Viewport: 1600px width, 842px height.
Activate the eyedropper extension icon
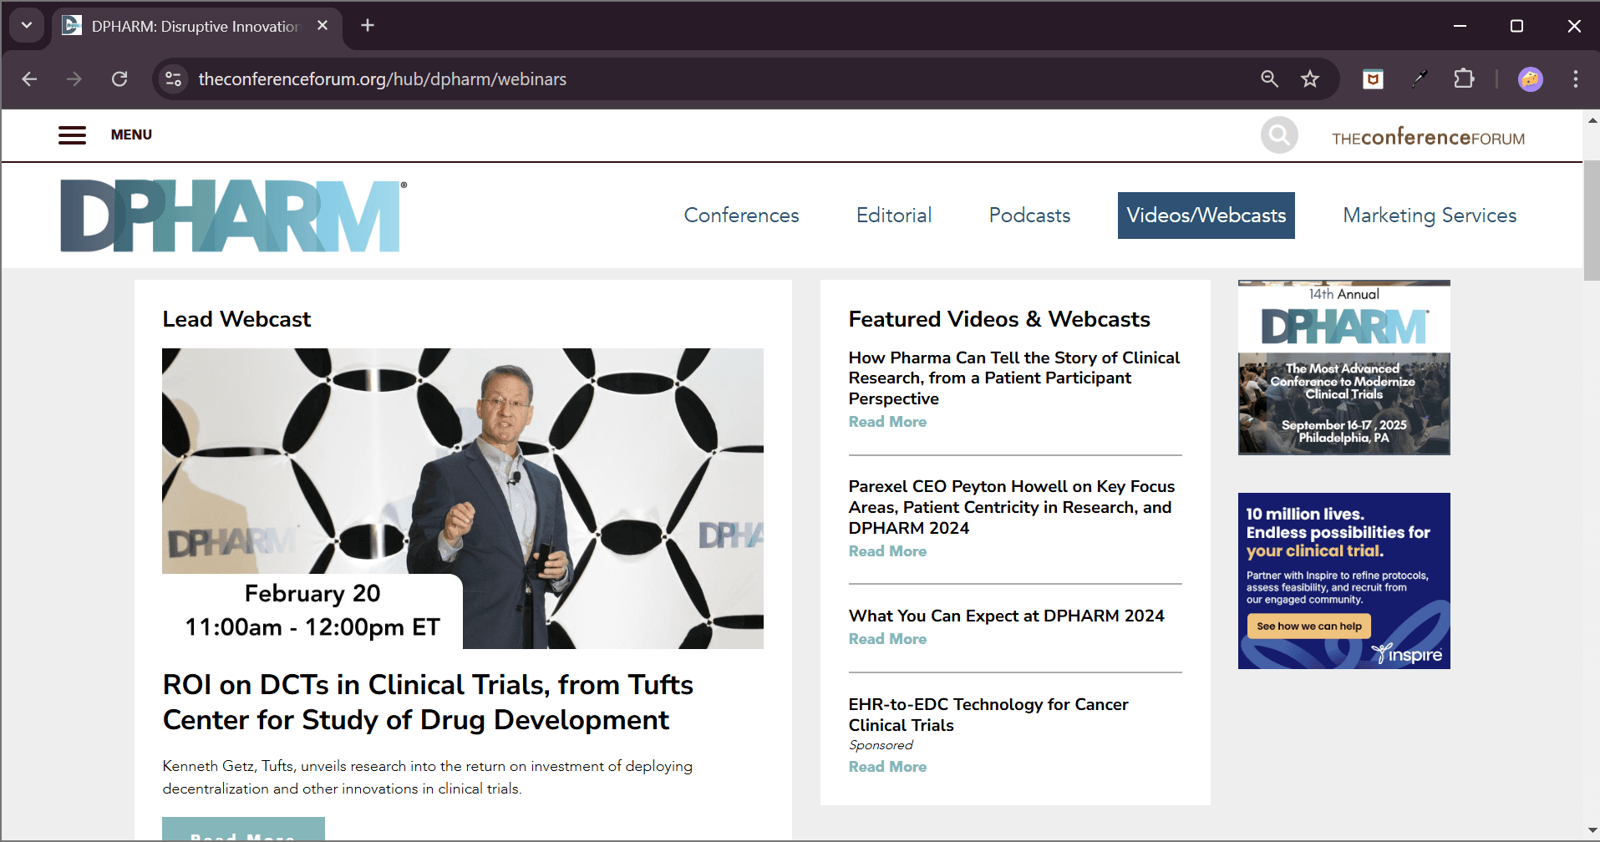pyautogui.click(x=1419, y=79)
